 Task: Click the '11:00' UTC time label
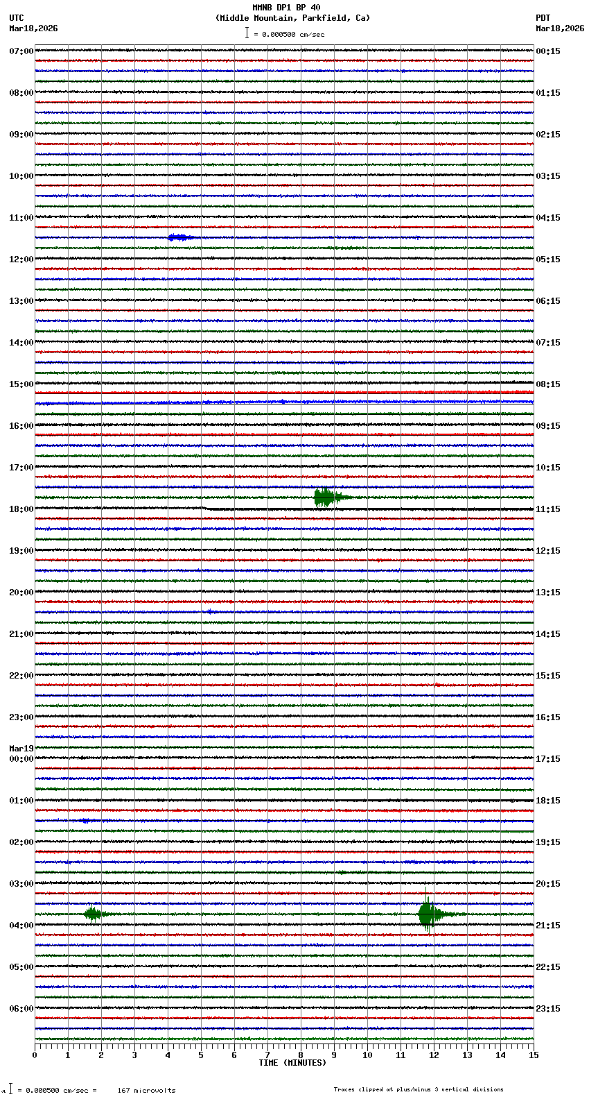click(21, 218)
